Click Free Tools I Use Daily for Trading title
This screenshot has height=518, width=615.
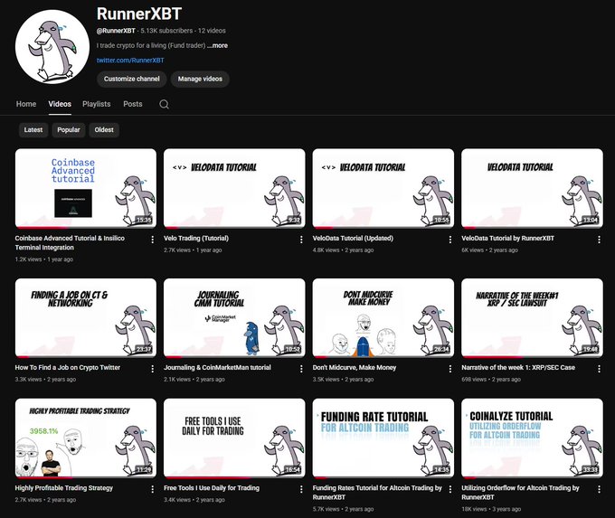(x=212, y=488)
